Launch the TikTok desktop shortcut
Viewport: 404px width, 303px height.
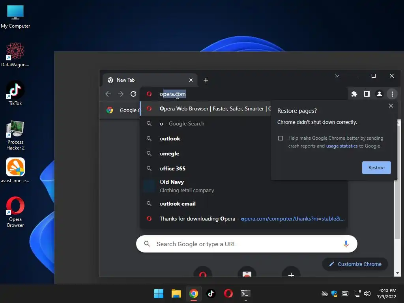[15, 93]
